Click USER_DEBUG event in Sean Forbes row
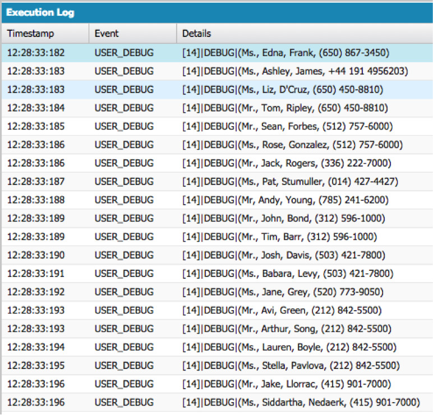Screen dimensions: 433x415 (124, 126)
